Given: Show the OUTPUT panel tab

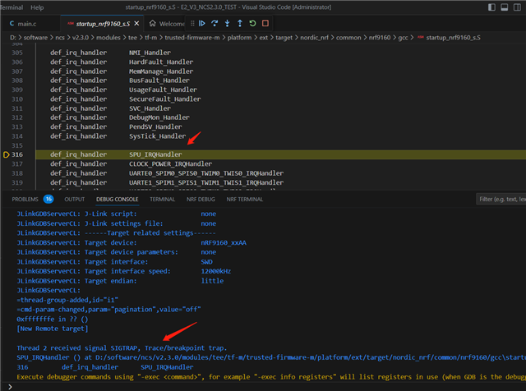Looking at the screenshot, I should click(75, 199).
